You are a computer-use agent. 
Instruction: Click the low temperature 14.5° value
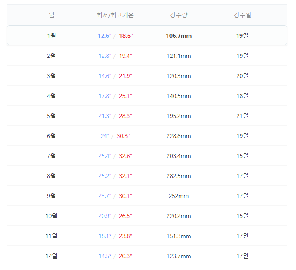[105, 256]
